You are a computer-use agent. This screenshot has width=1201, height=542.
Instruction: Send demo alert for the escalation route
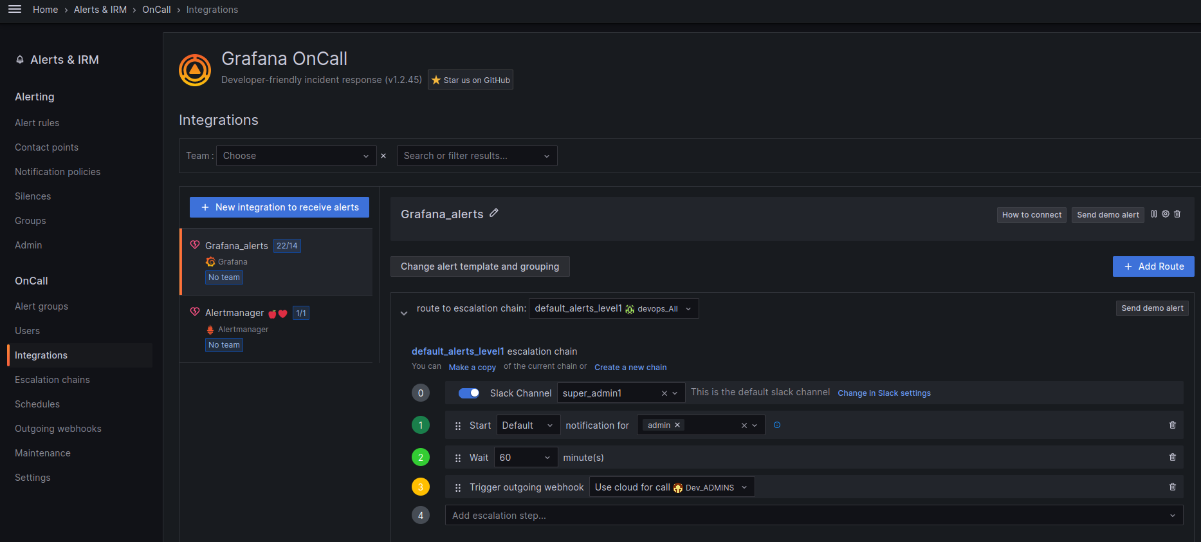coord(1152,308)
